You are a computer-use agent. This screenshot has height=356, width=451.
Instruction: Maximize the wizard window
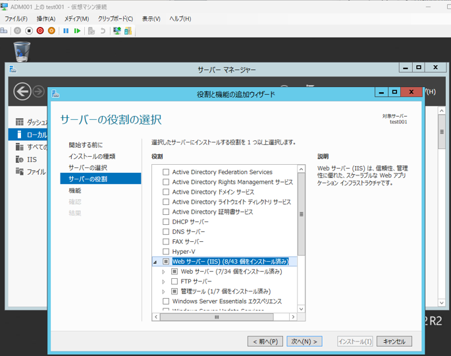click(394, 92)
